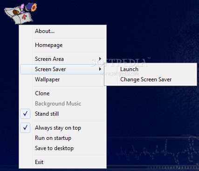The width and height of the screenshot is (199, 171).
Task: Exit the desktop pet application
Action: pos(63,162)
